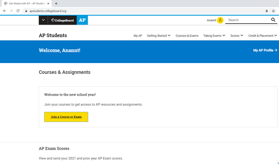Click Join a Course or Exam button

coord(66,117)
